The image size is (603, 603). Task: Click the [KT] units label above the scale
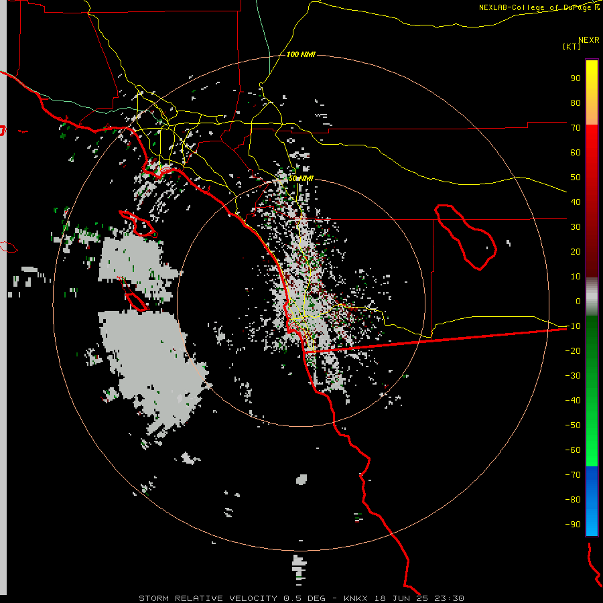point(572,46)
